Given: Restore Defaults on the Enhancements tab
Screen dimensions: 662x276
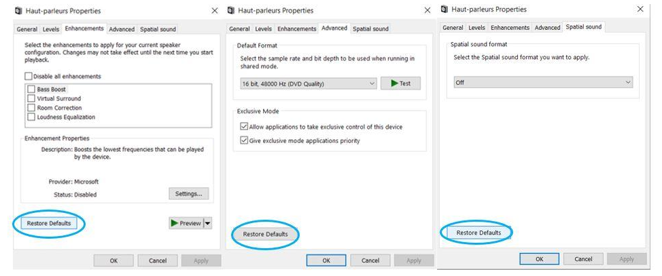Looking at the screenshot, I should [x=49, y=223].
